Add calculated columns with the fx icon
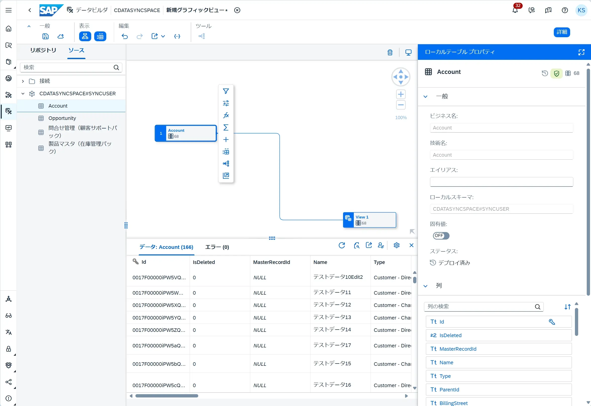Screen dimensions: 591x406 pos(226,115)
